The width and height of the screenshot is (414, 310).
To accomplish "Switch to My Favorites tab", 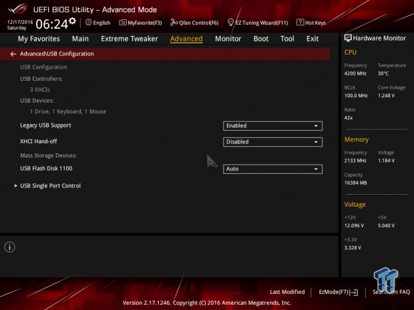I will tap(39, 39).
